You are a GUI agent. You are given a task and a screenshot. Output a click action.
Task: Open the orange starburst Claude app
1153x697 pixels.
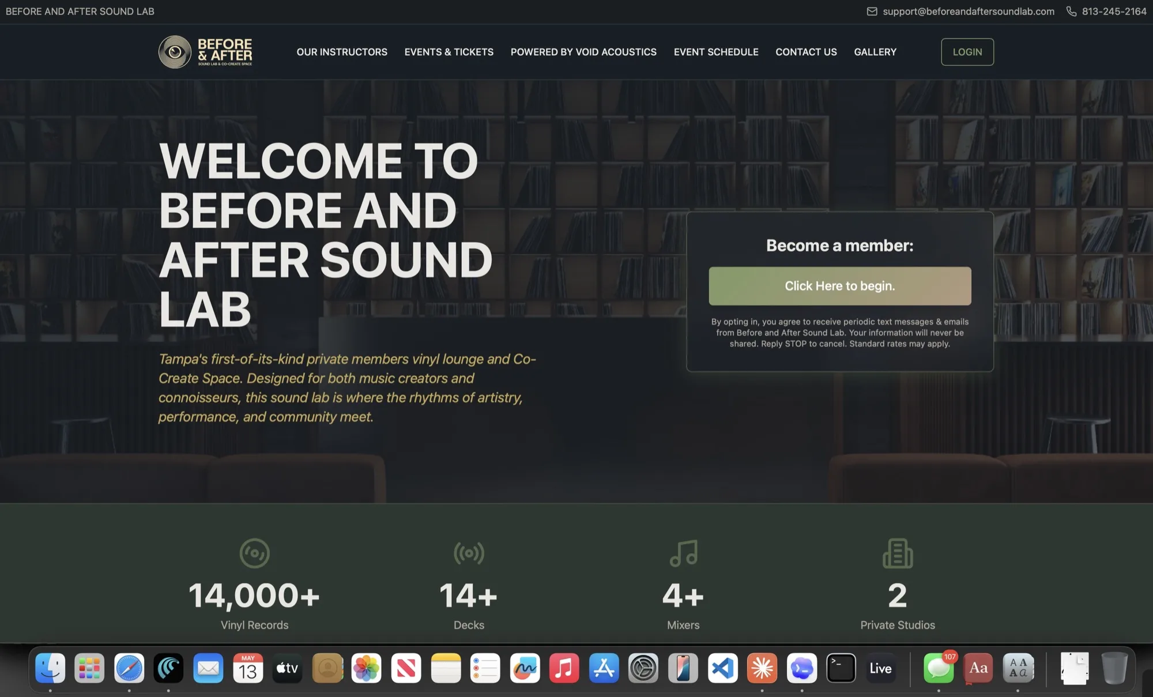pyautogui.click(x=762, y=668)
